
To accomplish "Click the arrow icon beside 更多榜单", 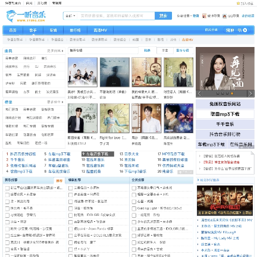I will tap(62, 102).
